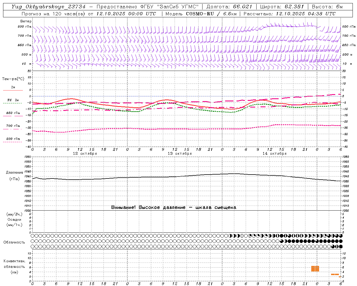Screen dimensions: 357x286
Task: Select the 14 октября date label
Action: click(x=274, y=154)
